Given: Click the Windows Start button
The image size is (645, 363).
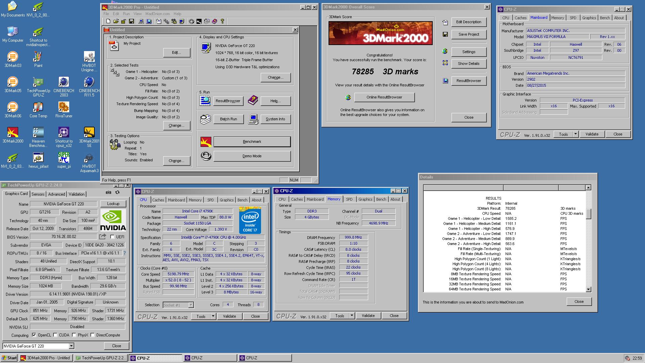Looking at the screenshot, I should tap(9, 358).
